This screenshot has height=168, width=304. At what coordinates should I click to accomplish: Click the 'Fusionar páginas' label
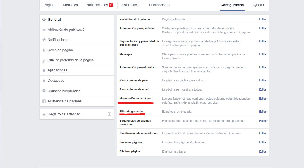[131, 142]
